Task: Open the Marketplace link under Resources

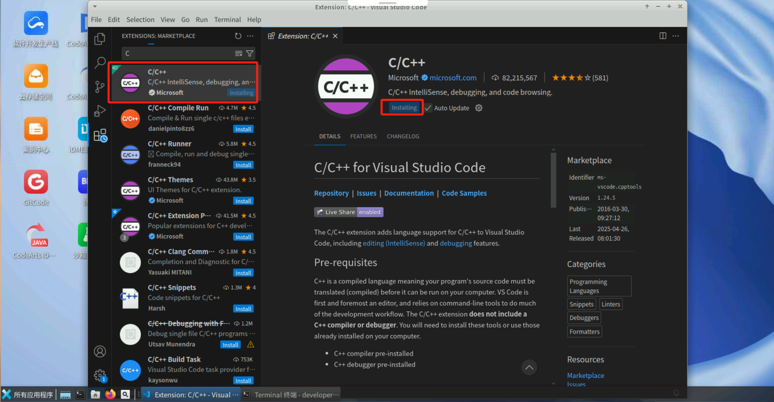Action: click(585, 375)
